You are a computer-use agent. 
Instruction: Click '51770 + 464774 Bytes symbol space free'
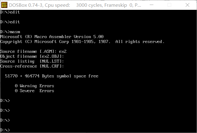(x=52, y=76)
